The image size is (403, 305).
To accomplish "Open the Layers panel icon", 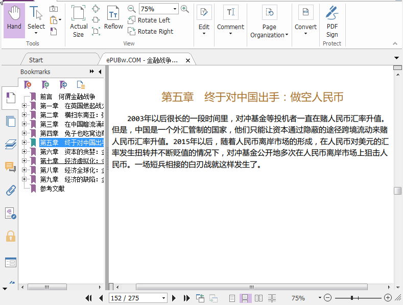I will 11,144.
